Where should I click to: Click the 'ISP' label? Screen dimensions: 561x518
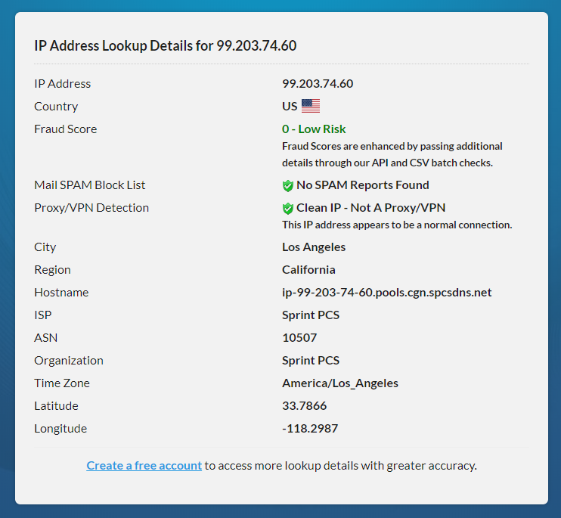[43, 315]
